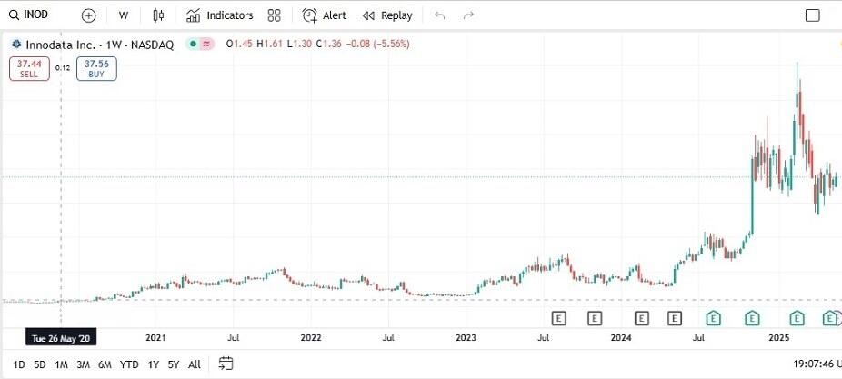This screenshot has width=842, height=379.
Task: Open the W timeframe interval dropdown
Action: 123,15
